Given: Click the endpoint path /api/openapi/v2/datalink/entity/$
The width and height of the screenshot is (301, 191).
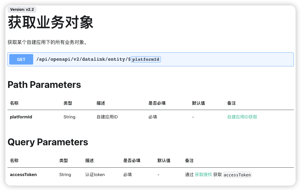Looking at the screenshot, I should click(83, 59).
